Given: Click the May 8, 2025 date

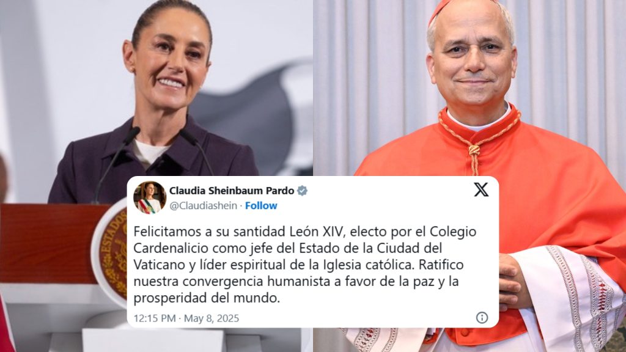Looking at the screenshot, I should coord(211,318).
